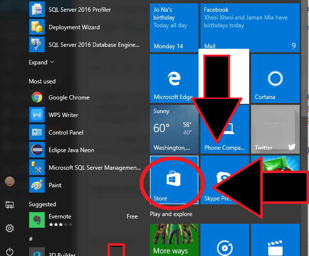Image resolution: width=309 pixels, height=256 pixels.
Task: Open the Mail tile with Facebook notification
Action: coord(250,28)
